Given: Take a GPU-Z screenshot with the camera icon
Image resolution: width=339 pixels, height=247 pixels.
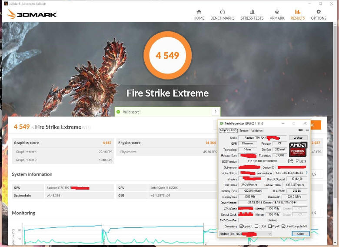Looking at the screenshot, I should 300,130.
